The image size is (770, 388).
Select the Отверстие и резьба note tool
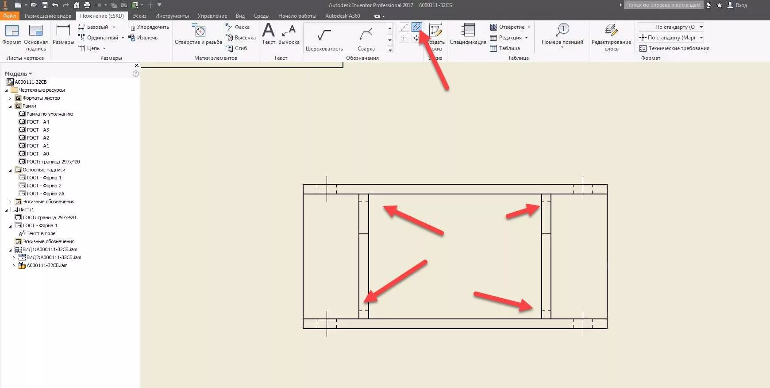pyautogui.click(x=198, y=35)
